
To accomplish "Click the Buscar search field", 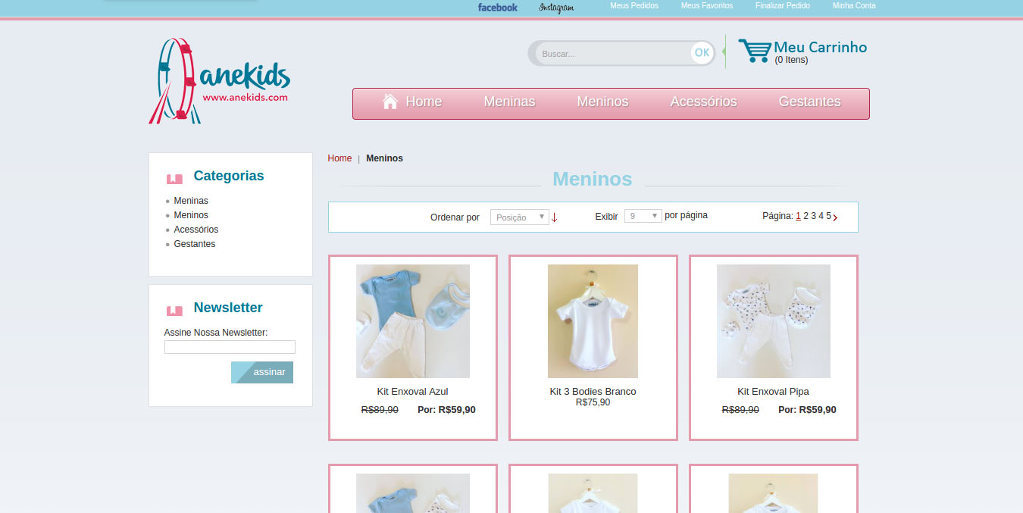I will 612,54.
